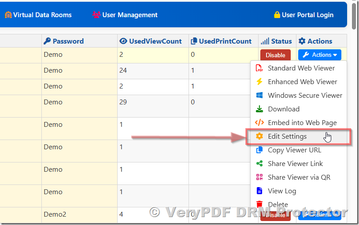Click the Windows Secure Viewer logo icon
The image size is (359, 225).
[259, 96]
